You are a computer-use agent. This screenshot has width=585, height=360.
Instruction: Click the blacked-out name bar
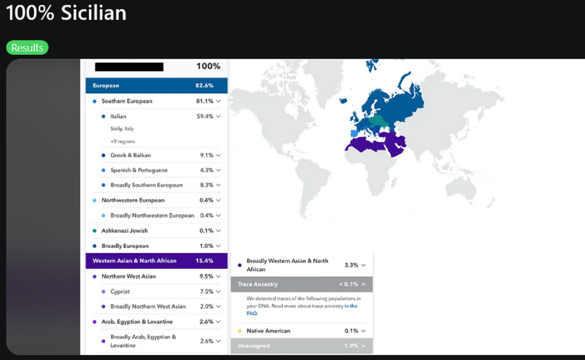[129, 67]
